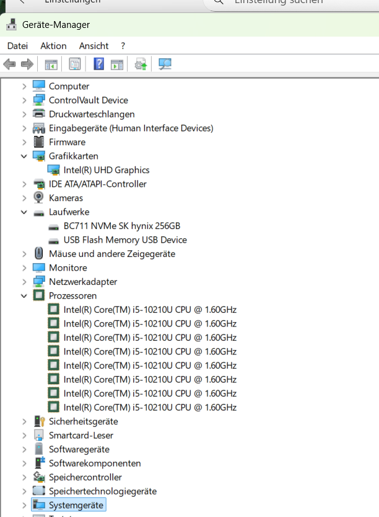Viewport: 379px width, 517px height.
Task: Expand the Druckwarteschlangen node
Action: (x=24, y=114)
